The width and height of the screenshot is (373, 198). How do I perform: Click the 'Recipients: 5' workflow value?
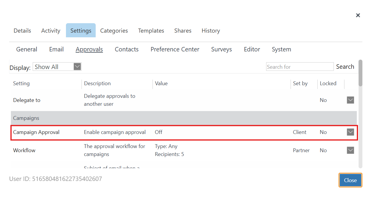(x=169, y=154)
